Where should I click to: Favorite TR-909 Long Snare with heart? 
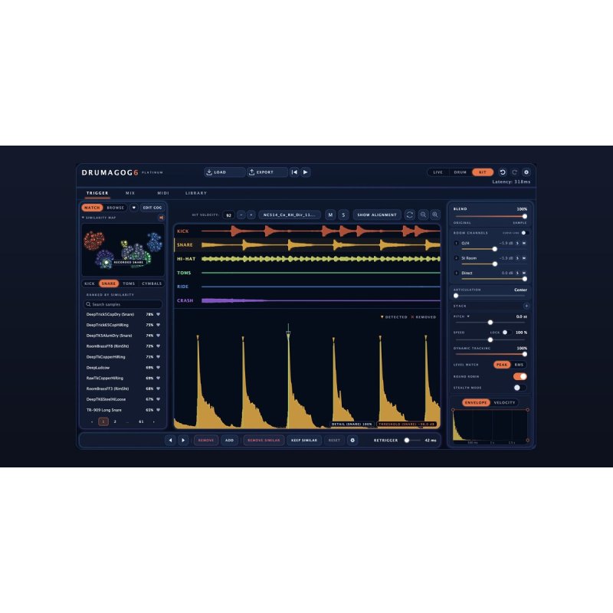click(159, 410)
